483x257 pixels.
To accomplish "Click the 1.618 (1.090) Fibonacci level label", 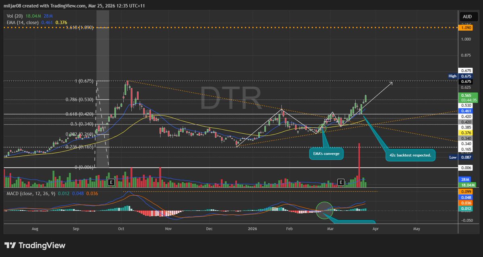I will [x=79, y=28].
